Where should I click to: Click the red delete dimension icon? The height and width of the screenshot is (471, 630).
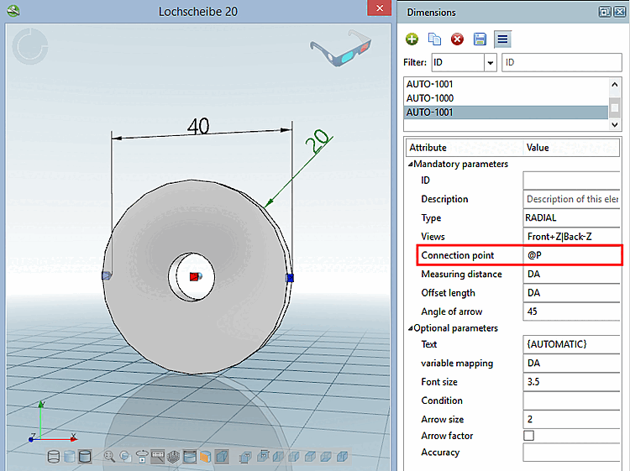(x=457, y=39)
